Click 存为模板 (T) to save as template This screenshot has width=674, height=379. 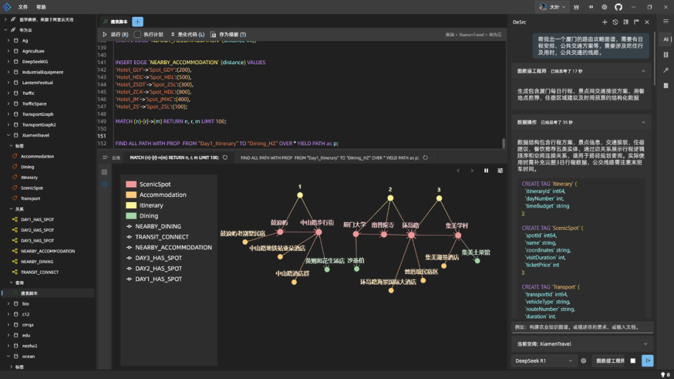pyautogui.click(x=228, y=34)
